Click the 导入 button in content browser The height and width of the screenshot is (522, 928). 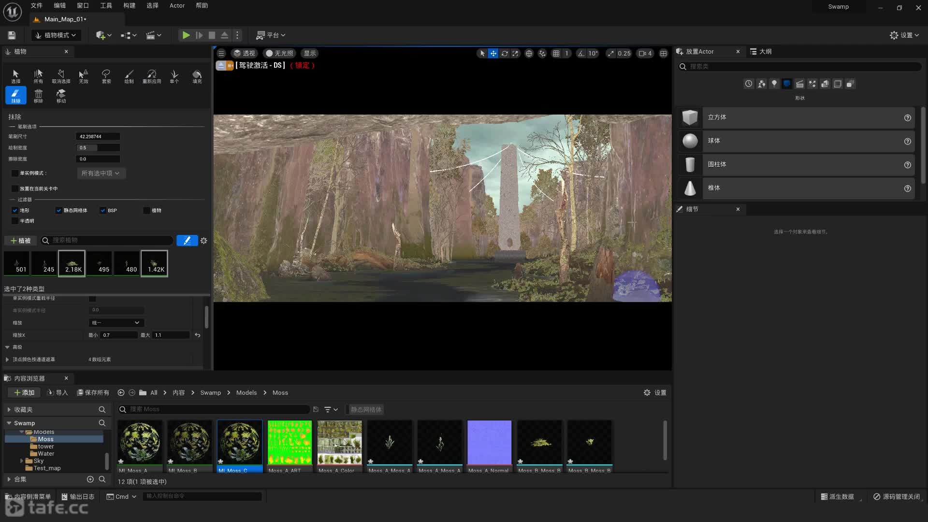tap(57, 392)
